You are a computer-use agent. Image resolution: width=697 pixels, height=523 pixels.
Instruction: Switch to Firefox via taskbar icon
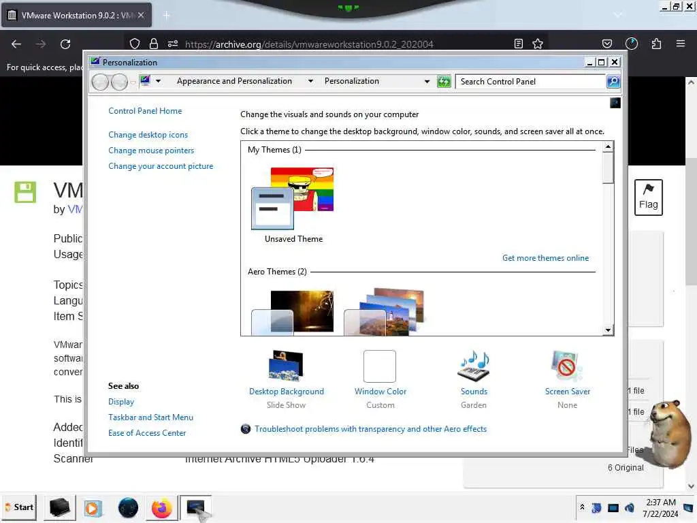(161, 507)
